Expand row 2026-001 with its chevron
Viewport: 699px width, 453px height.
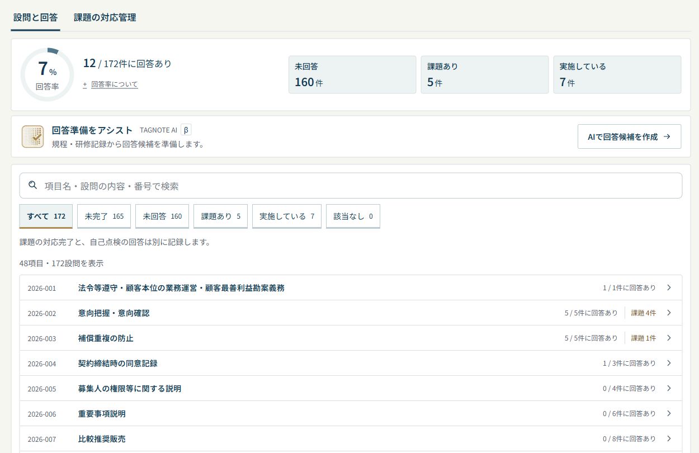coord(669,287)
